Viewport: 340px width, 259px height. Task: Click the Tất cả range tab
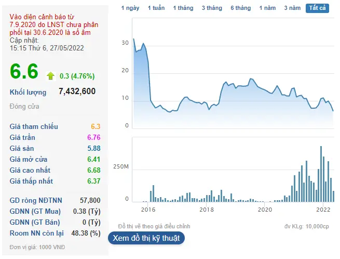pos(317,8)
